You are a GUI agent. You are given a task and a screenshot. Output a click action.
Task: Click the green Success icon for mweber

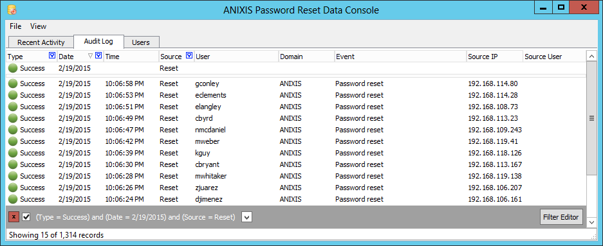(13, 141)
